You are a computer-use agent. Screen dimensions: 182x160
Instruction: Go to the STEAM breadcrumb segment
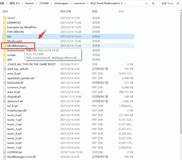coord(45,3)
